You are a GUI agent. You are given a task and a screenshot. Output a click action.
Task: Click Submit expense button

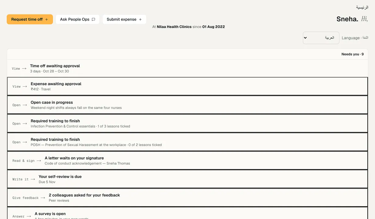pyautogui.click(x=124, y=19)
